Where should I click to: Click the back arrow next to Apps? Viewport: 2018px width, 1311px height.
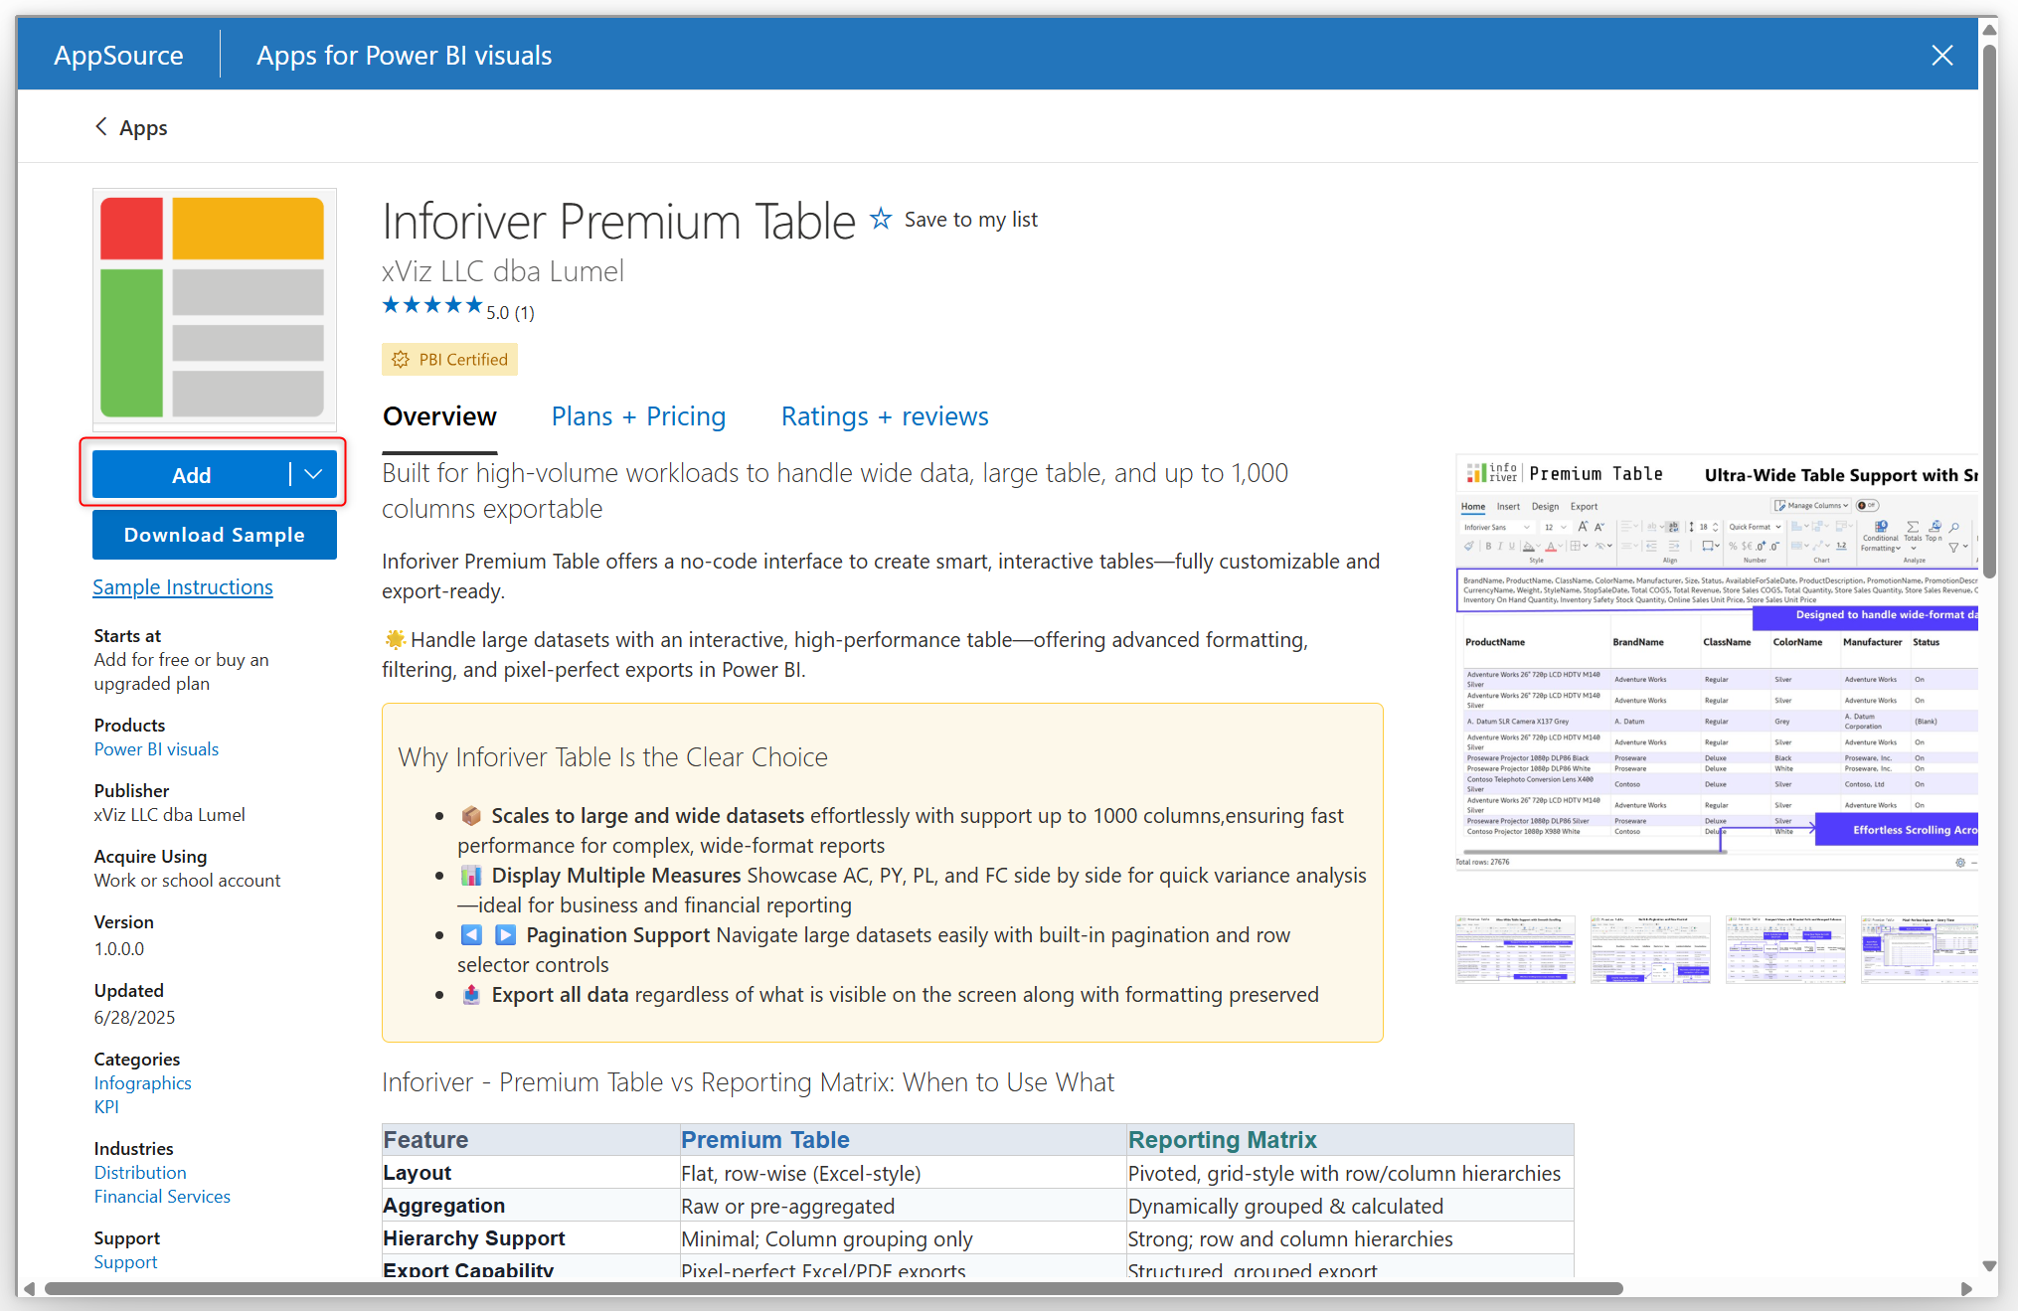tap(101, 126)
